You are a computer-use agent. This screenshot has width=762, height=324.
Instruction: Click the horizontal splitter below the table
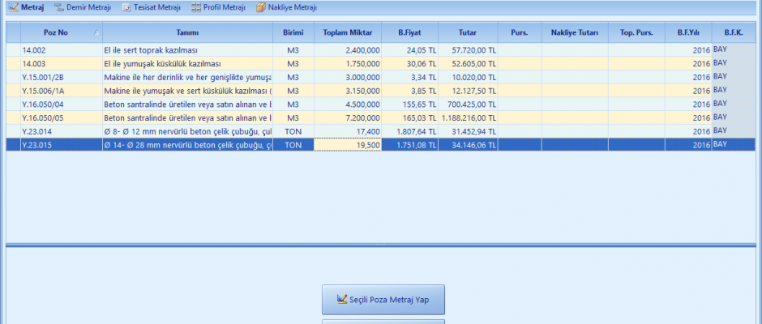(381, 244)
